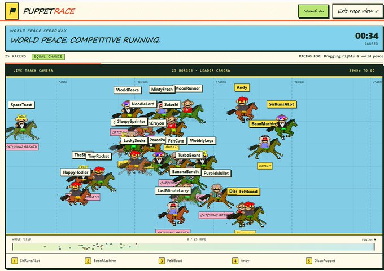The width and height of the screenshot is (384, 271).
Task: Click the rank 2 badge next to BeanMachine
Action: 88,261
